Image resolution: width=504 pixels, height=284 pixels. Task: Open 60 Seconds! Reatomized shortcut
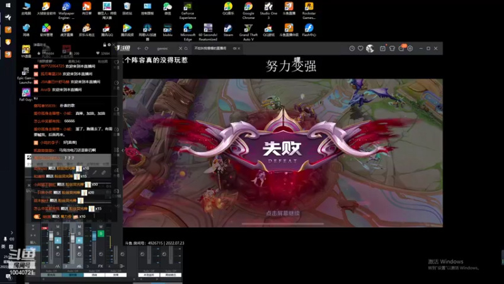click(x=208, y=32)
